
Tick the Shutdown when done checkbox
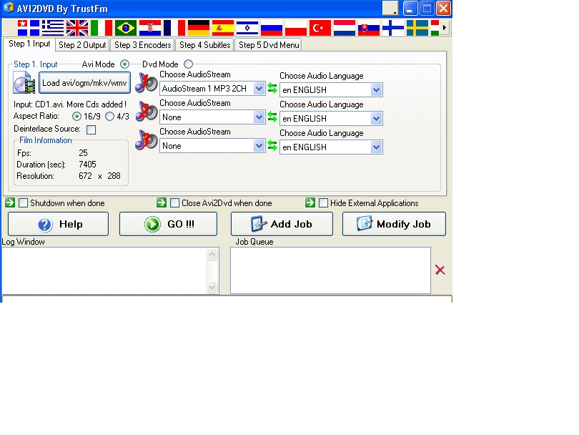pos(24,203)
